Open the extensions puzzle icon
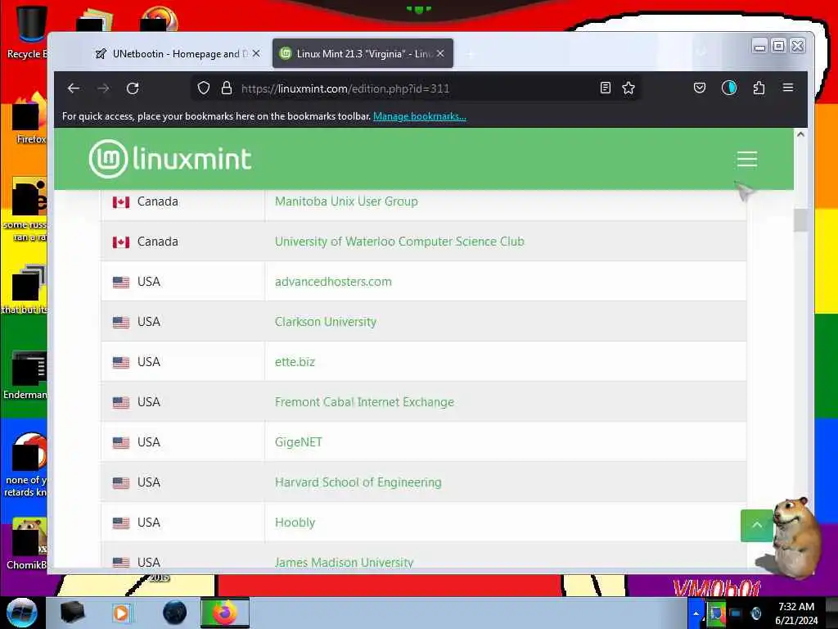This screenshot has height=629, width=838. pyautogui.click(x=759, y=88)
